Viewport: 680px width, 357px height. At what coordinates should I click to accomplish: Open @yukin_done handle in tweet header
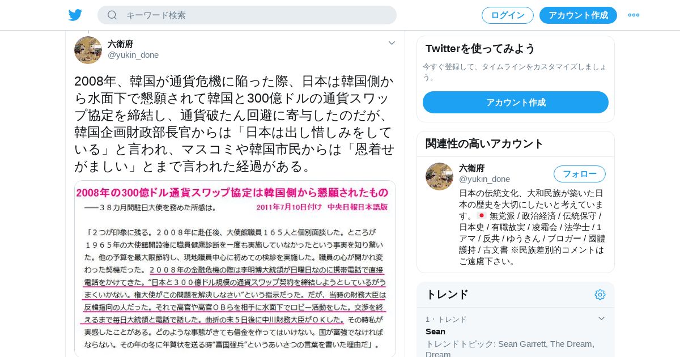(x=133, y=55)
